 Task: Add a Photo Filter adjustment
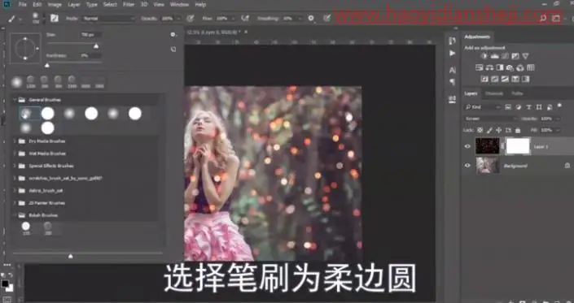tap(510, 67)
